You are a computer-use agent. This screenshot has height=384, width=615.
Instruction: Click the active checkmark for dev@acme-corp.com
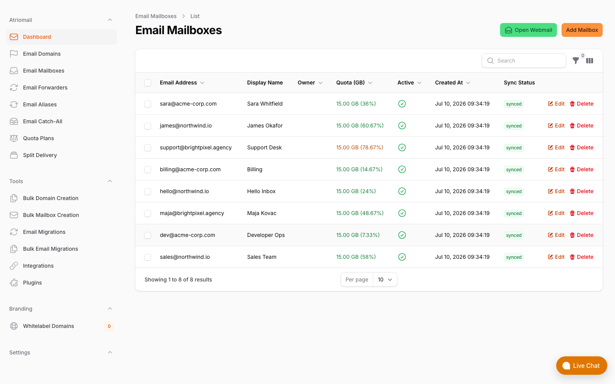(x=402, y=235)
